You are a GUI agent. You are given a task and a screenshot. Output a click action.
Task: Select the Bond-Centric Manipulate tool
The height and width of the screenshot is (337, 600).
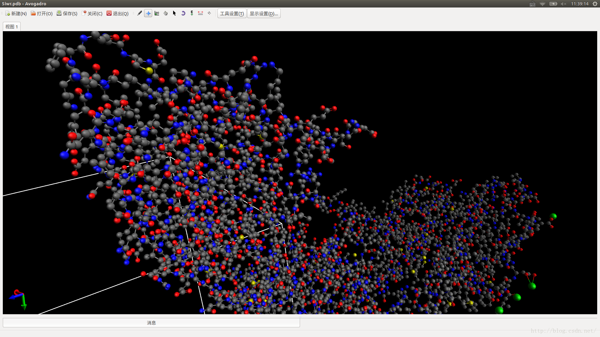pos(157,13)
